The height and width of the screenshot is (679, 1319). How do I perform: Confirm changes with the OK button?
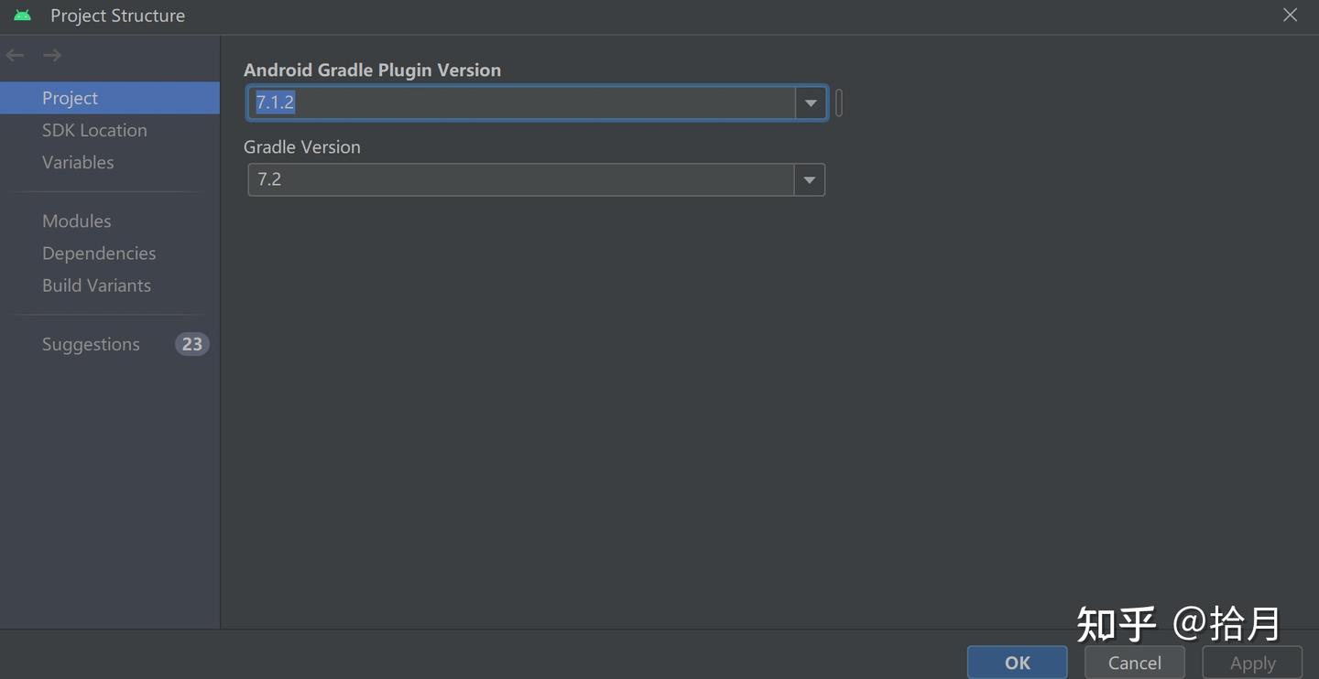1017,663
